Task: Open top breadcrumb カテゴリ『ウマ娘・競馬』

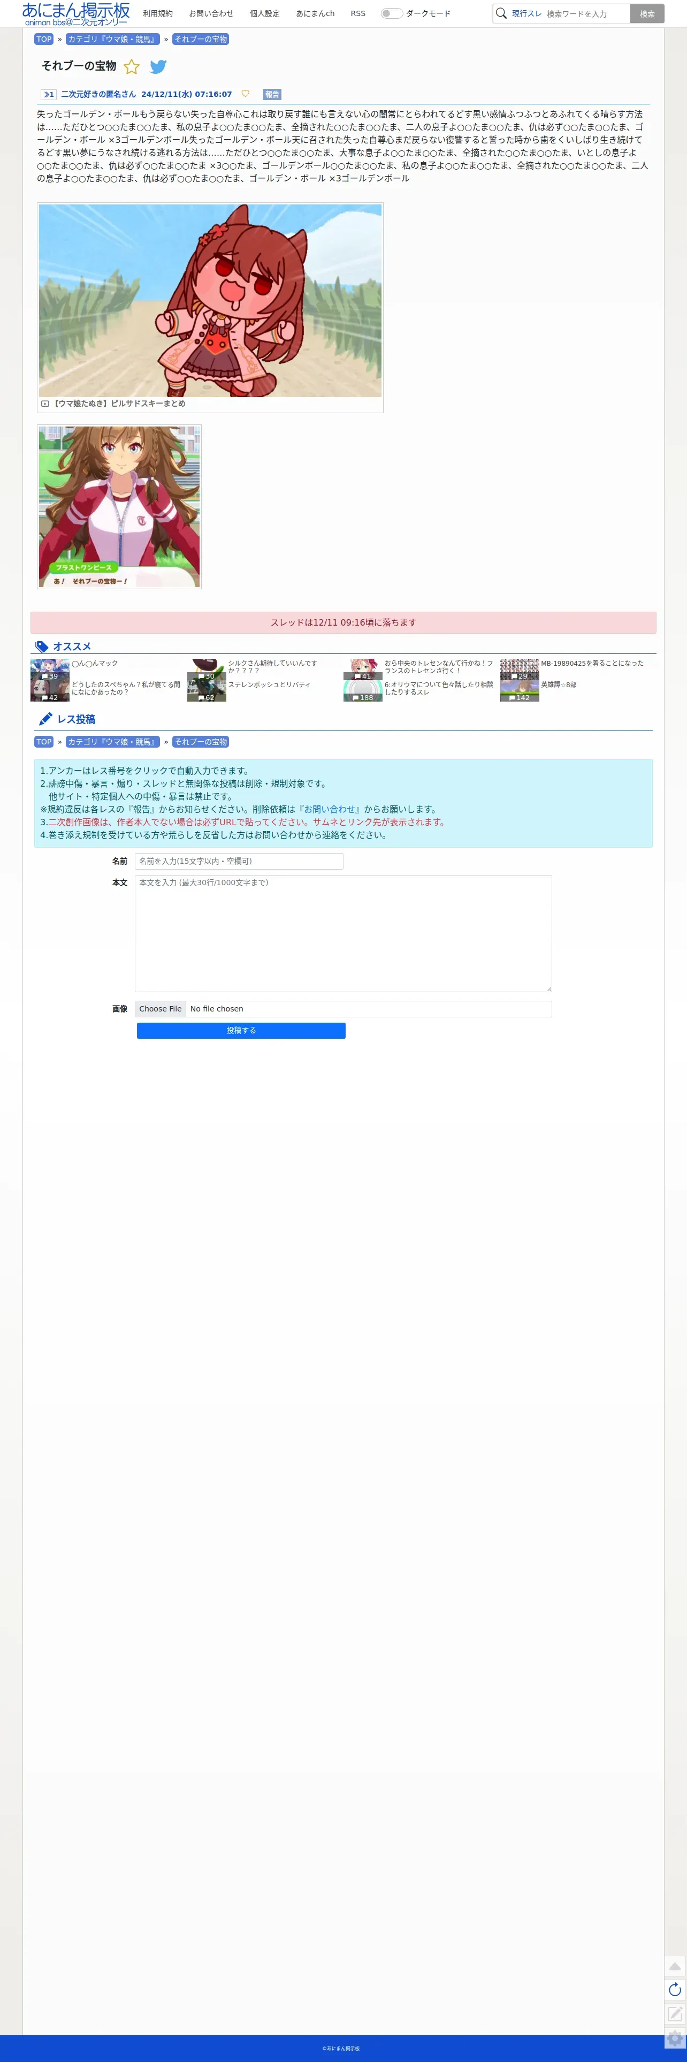Action: coord(113,39)
